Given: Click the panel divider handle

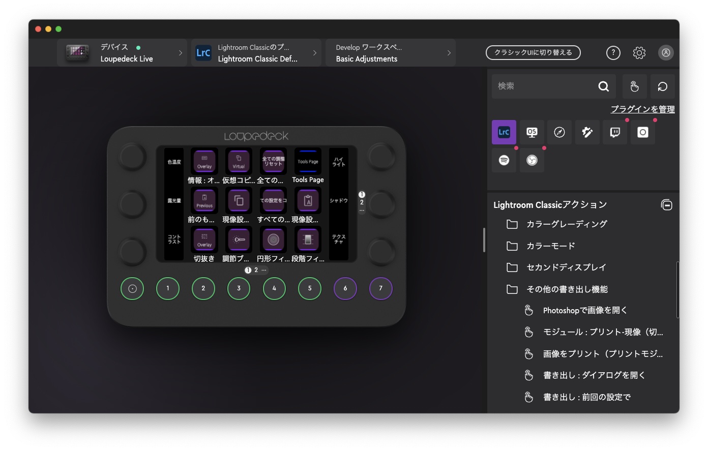Looking at the screenshot, I should point(484,240).
